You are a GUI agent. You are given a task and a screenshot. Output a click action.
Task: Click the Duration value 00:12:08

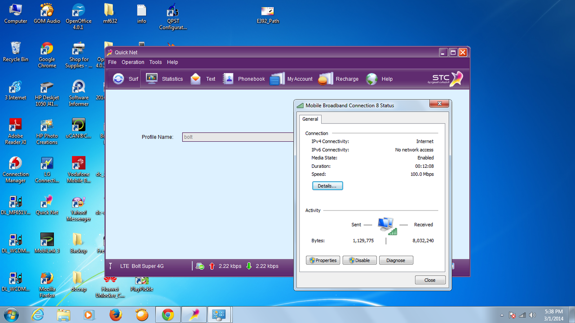424,166
